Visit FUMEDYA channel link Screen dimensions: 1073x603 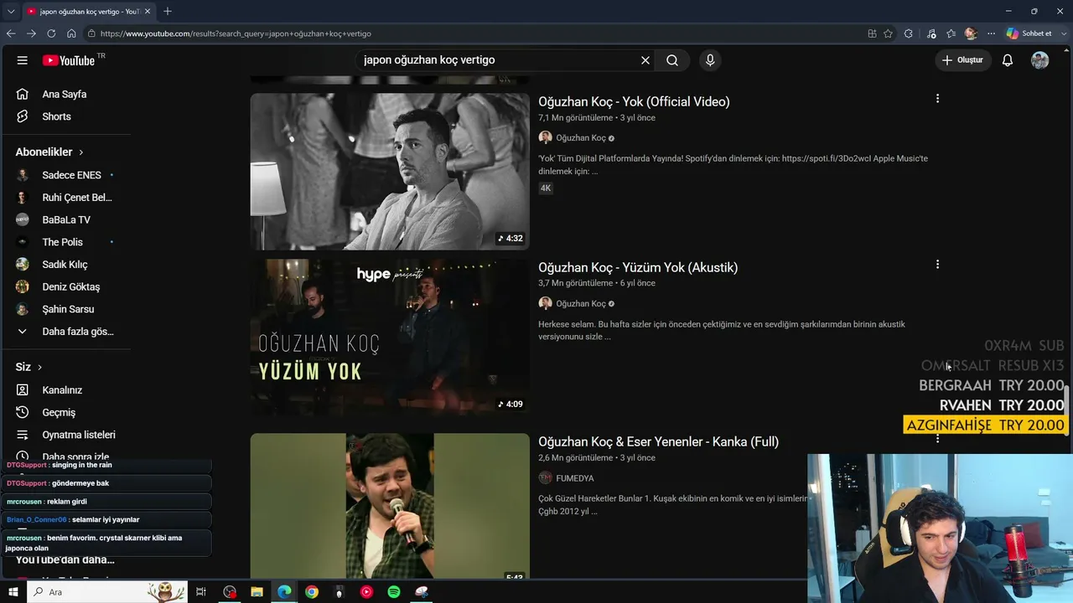click(x=575, y=478)
